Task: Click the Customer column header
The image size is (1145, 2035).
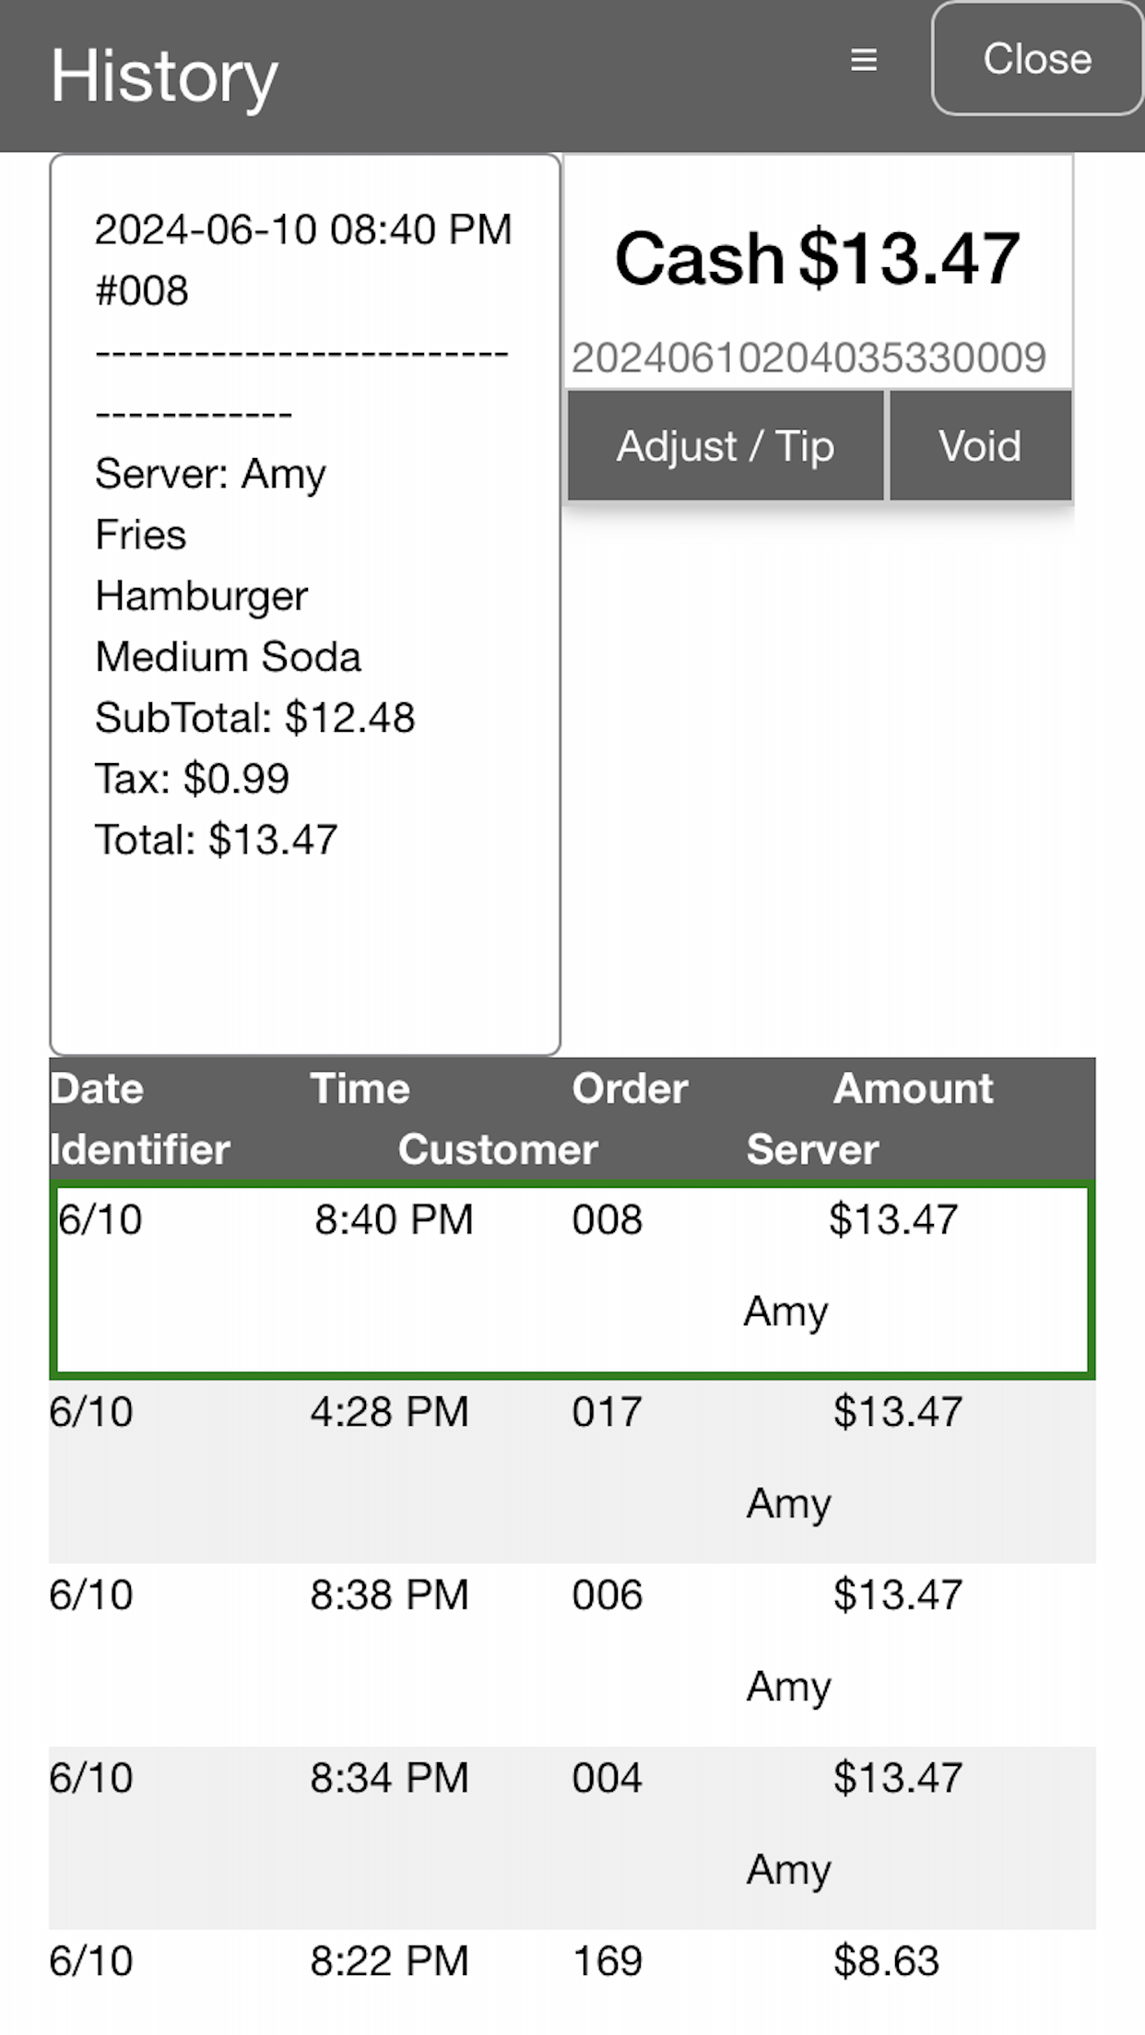Action: tap(498, 1149)
